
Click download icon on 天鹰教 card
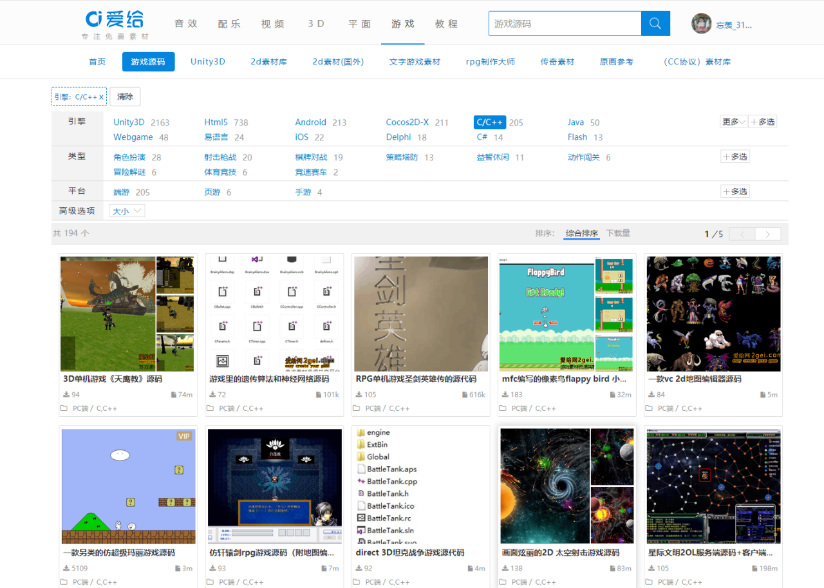point(66,395)
